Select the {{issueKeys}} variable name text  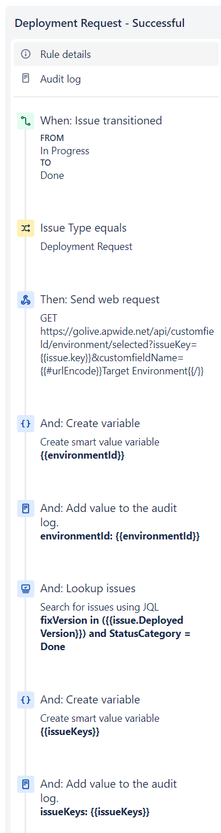point(70,732)
